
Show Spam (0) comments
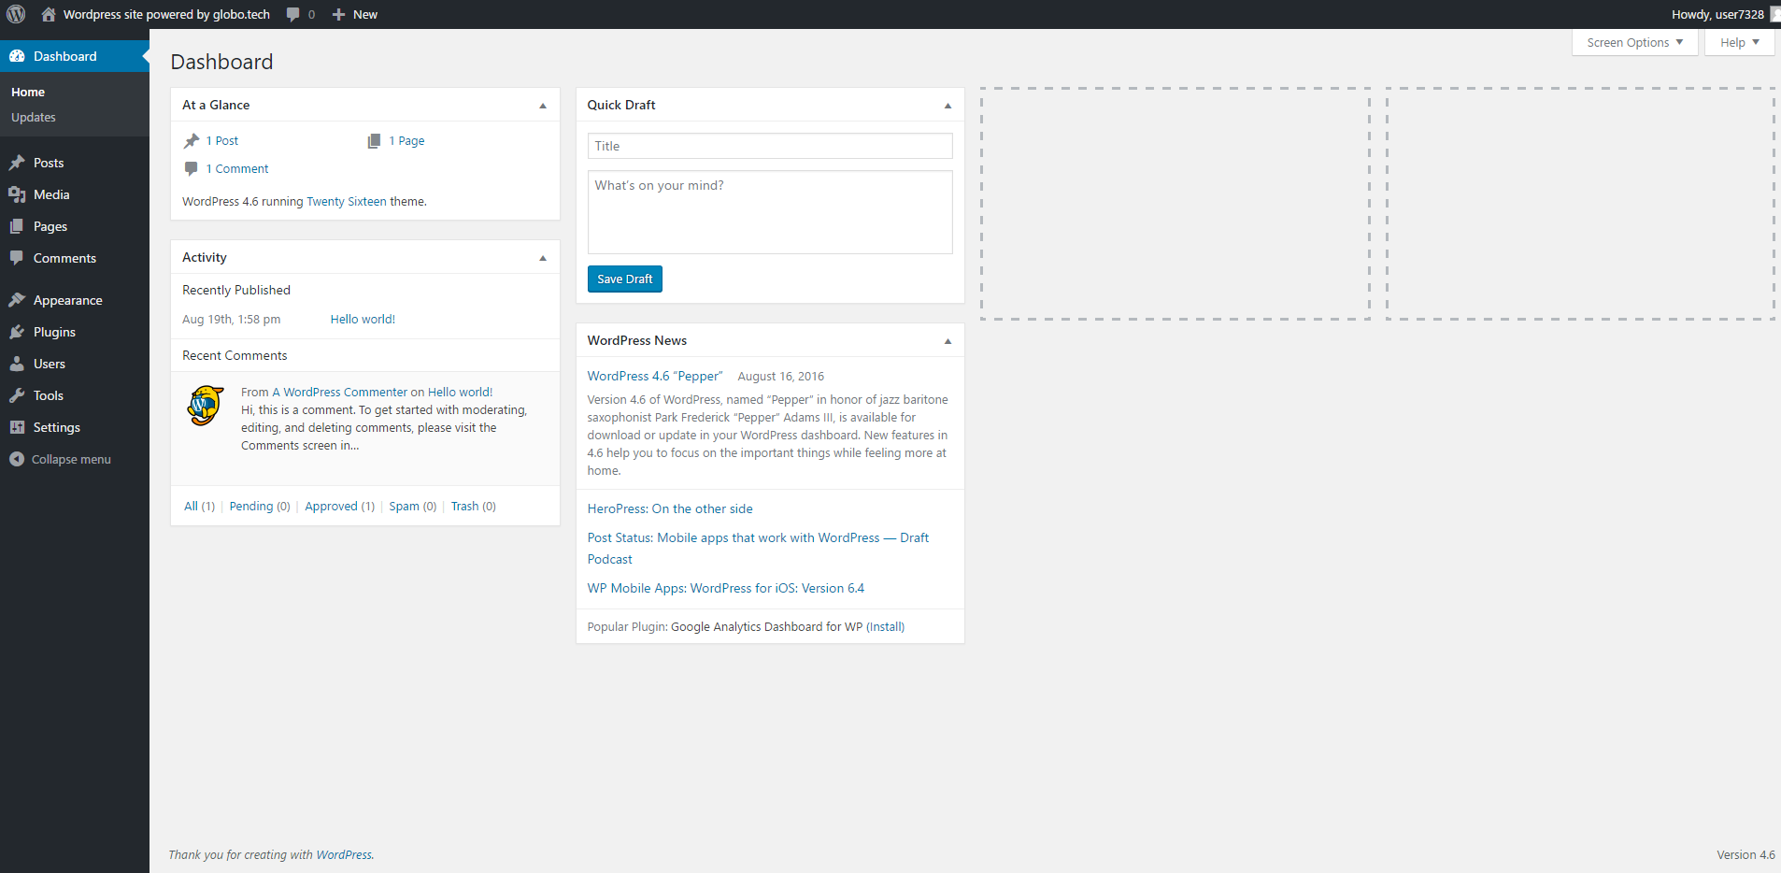(413, 506)
